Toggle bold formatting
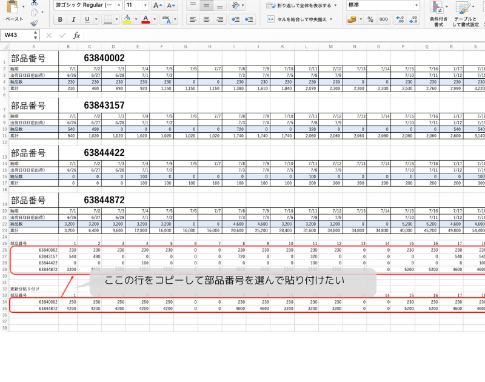 click(x=60, y=19)
